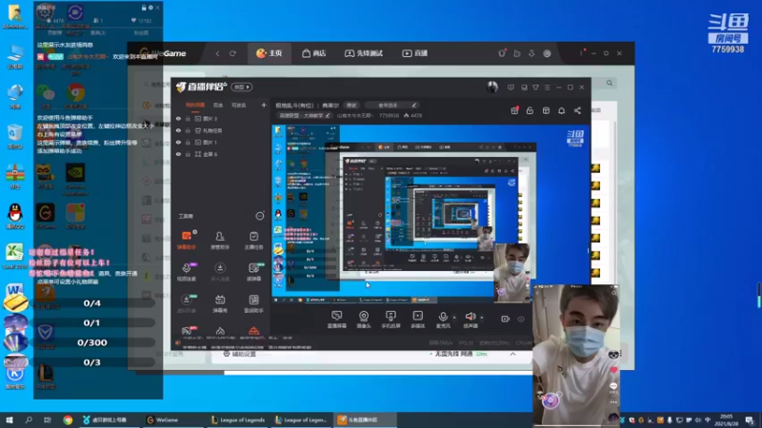The height and width of the screenshot is (428, 762).
Task: Click the WeGame refresh button
Action: pyautogui.click(x=232, y=53)
